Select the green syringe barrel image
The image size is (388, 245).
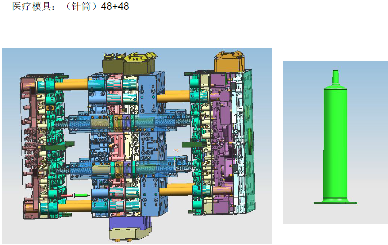coord(335,142)
